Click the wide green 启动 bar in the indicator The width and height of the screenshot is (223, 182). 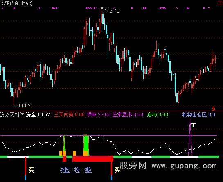pos(86,145)
